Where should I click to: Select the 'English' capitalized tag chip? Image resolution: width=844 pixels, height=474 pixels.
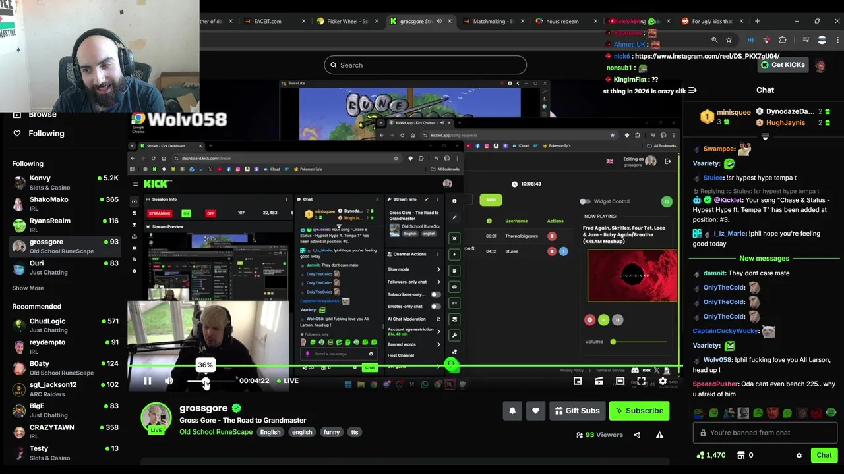coord(270,432)
